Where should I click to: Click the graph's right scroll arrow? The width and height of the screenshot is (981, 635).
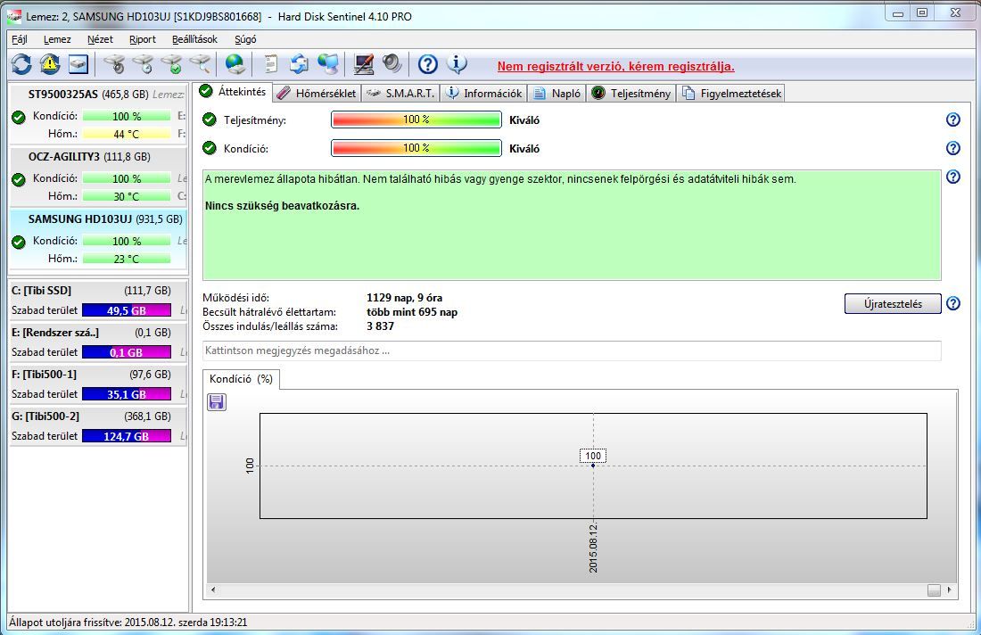[x=950, y=590]
